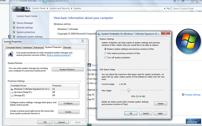Viewport: 202px width, 126px height.
Task: Open recent pages dropdown next to nav arrows
Action: tap(23, 9)
